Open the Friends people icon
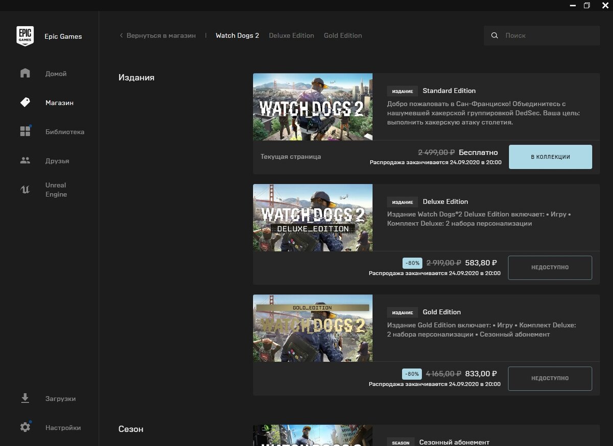613x446 pixels. tap(25, 160)
